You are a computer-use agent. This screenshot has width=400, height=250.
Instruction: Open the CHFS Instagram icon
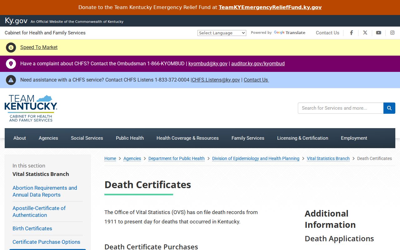click(392, 33)
